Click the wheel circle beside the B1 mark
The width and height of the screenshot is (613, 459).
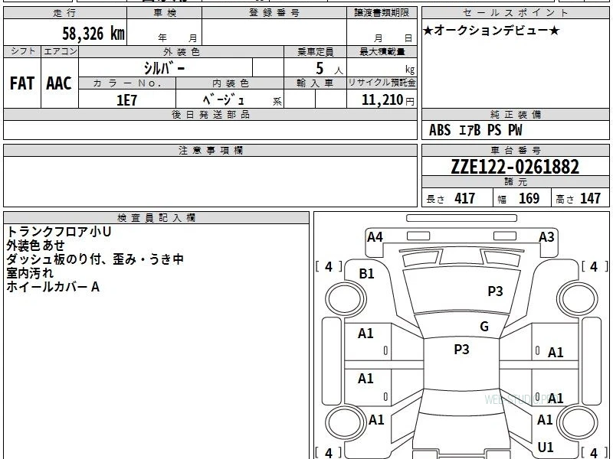tap(346, 298)
